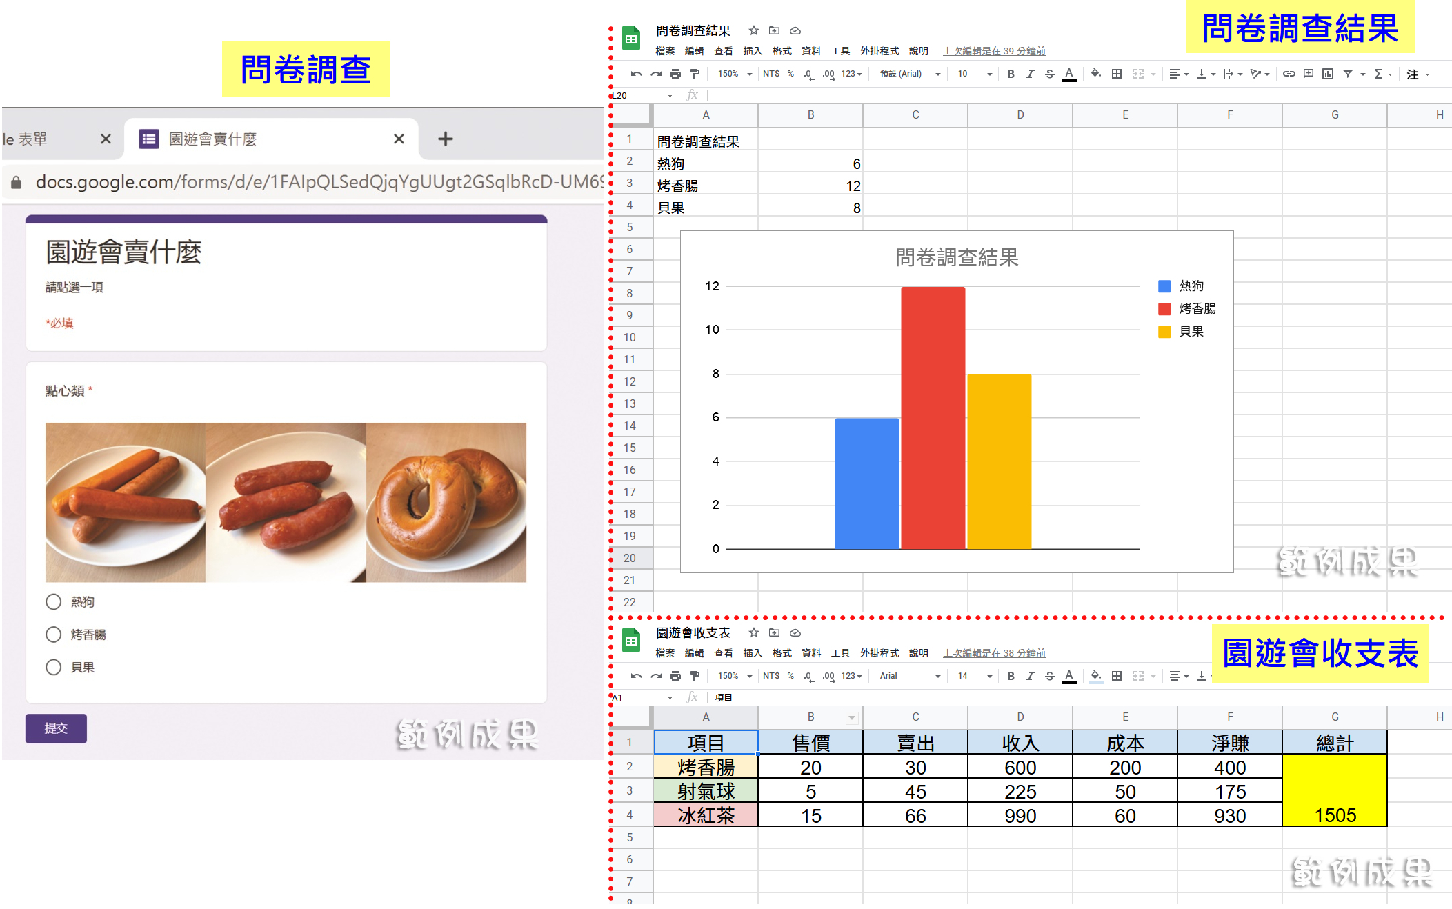Viewport: 1452px width, 909px height.
Task: Click paint format icon in 園遊會收支表 toolbar
Action: click(x=695, y=676)
